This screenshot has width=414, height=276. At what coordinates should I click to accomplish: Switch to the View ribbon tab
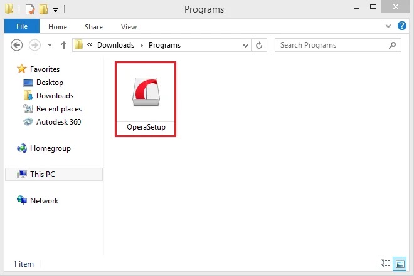(129, 27)
